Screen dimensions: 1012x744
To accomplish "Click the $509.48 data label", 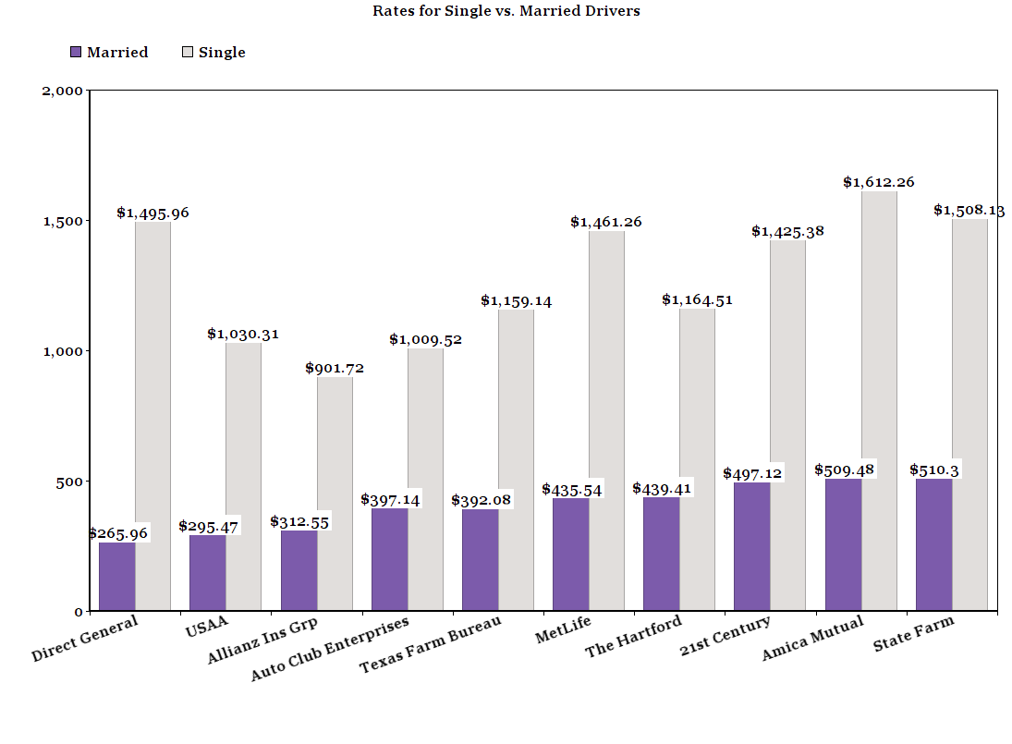I will [x=844, y=470].
